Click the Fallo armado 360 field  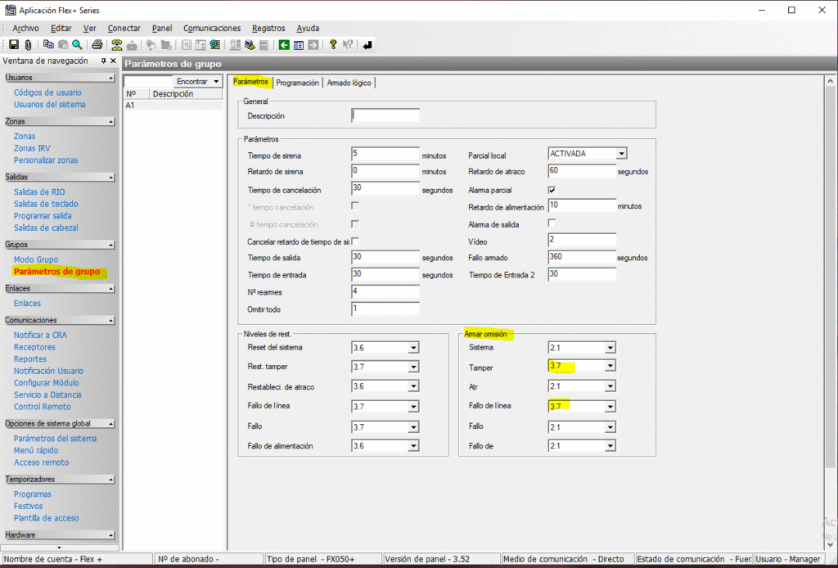(582, 257)
